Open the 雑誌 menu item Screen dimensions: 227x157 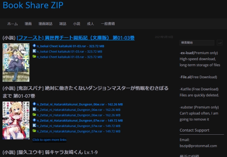pos(63,24)
